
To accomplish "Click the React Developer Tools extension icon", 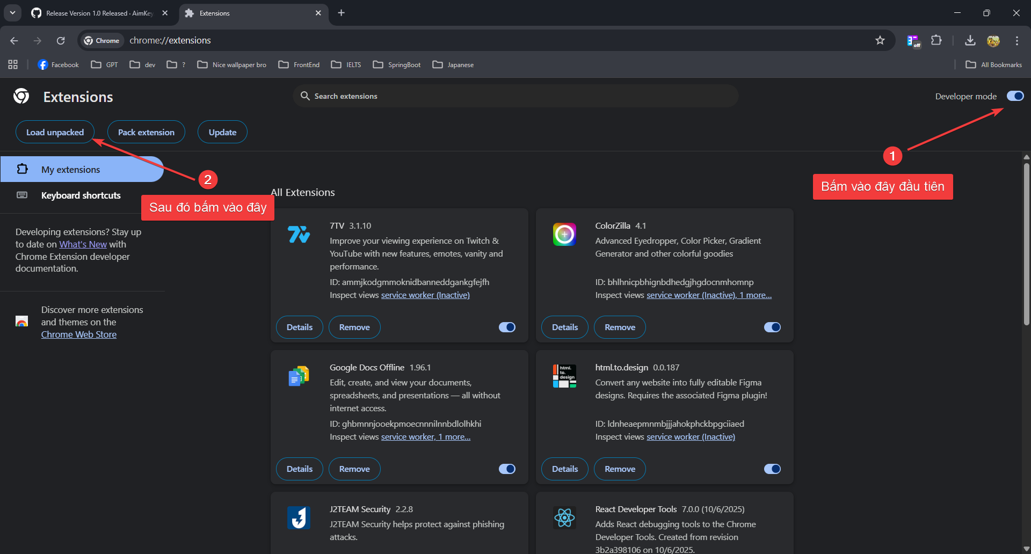I will (x=564, y=517).
